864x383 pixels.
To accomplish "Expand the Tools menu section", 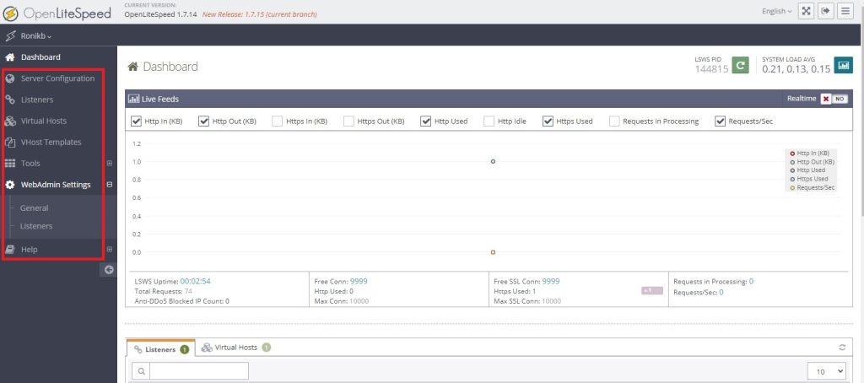I will coord(109,164).
